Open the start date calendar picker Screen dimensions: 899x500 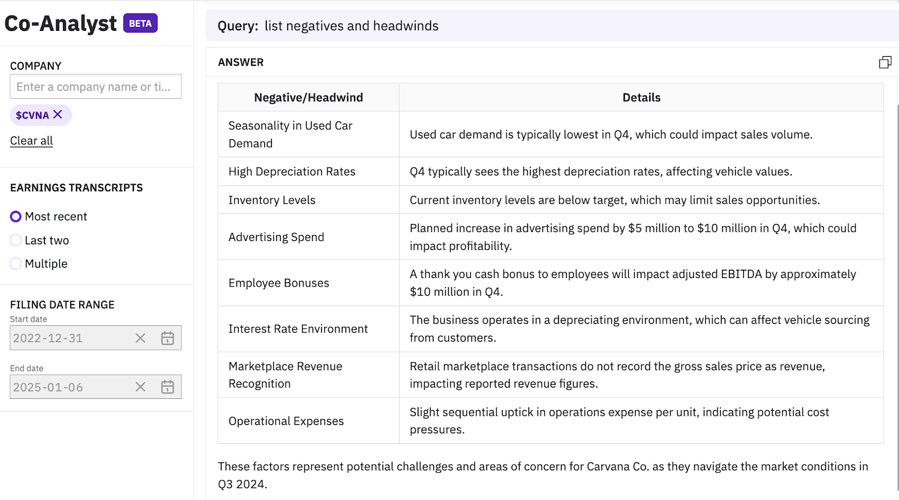click(x=167, y=338)
